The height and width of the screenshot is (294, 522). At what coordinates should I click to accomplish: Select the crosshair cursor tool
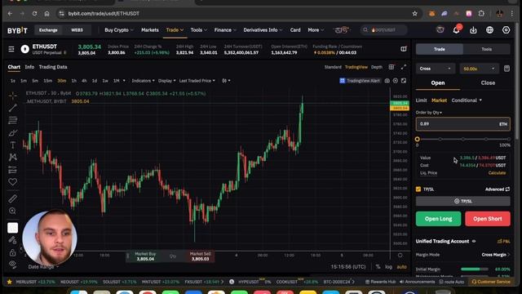(13, 96)
